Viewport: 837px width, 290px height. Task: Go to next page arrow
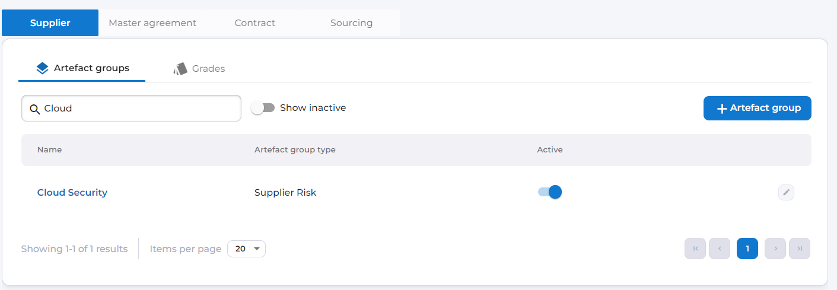tap(775, 248)
